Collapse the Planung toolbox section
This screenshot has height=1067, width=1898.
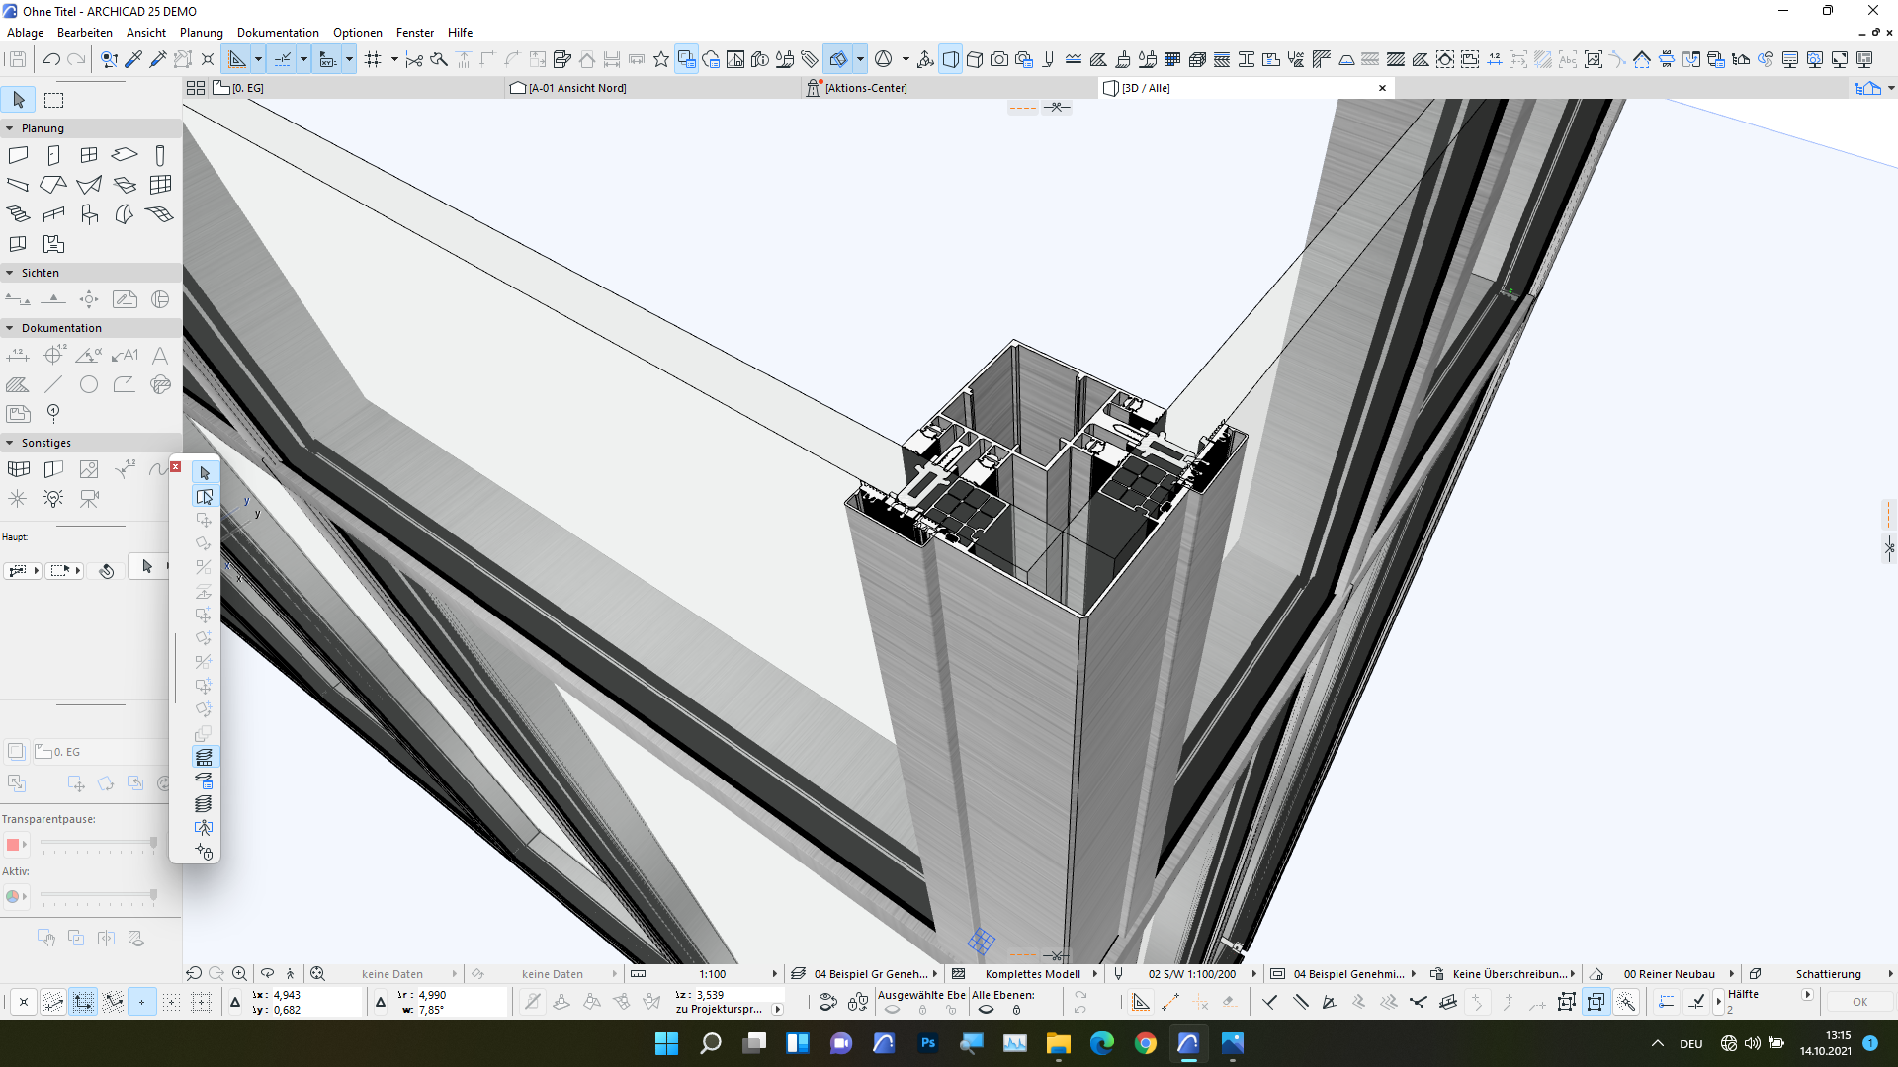[x=10, y=128]
